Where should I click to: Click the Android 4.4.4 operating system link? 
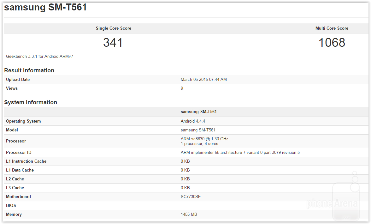tap(192, 121)
